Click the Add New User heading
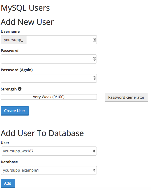 click(27, 22)
